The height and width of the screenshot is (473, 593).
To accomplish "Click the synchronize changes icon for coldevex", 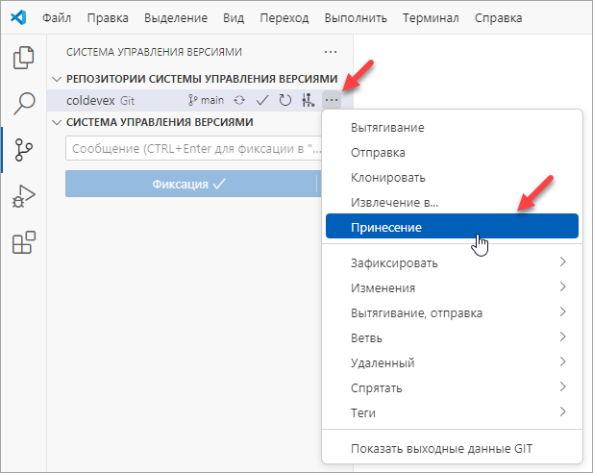I will [x=239, y=100].
